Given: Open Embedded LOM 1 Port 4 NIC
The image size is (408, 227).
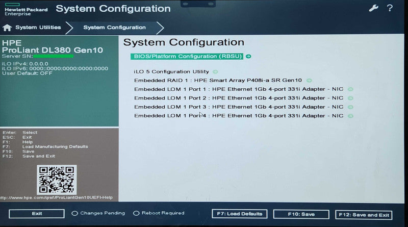Looking at the screenshot, I should coord(239,116).
